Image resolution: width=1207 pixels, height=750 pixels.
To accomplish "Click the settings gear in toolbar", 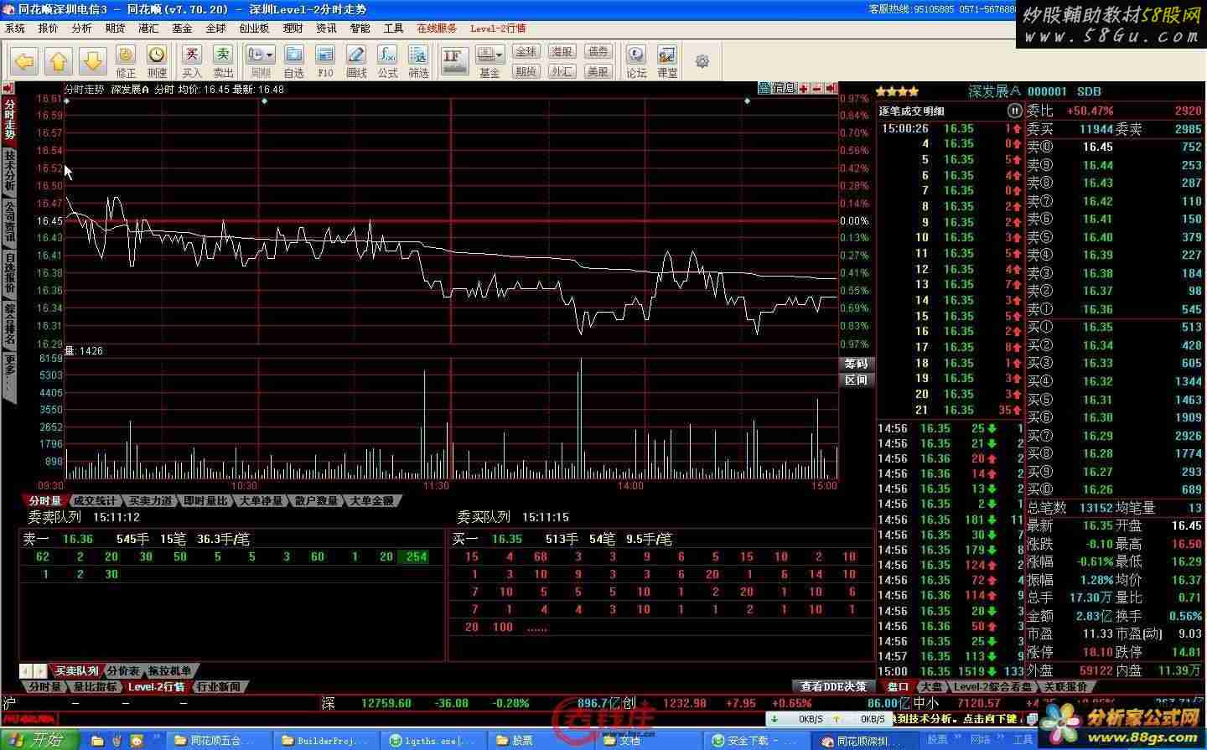I will (702, 61).
